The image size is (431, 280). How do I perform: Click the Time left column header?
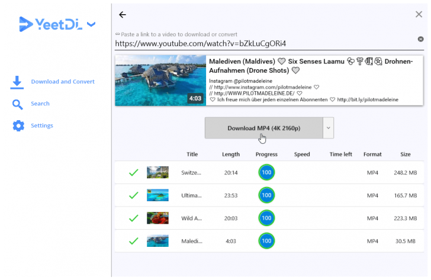coord(341,155)
